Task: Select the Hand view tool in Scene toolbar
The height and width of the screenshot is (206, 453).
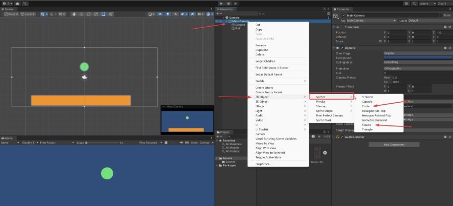Action: (x=74, y=14)
